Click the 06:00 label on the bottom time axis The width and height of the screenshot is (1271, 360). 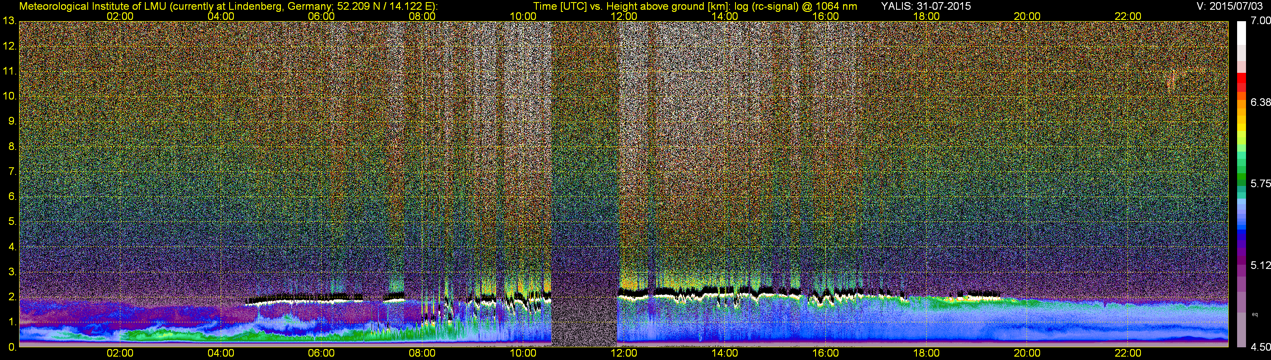(x=321, y=354)
